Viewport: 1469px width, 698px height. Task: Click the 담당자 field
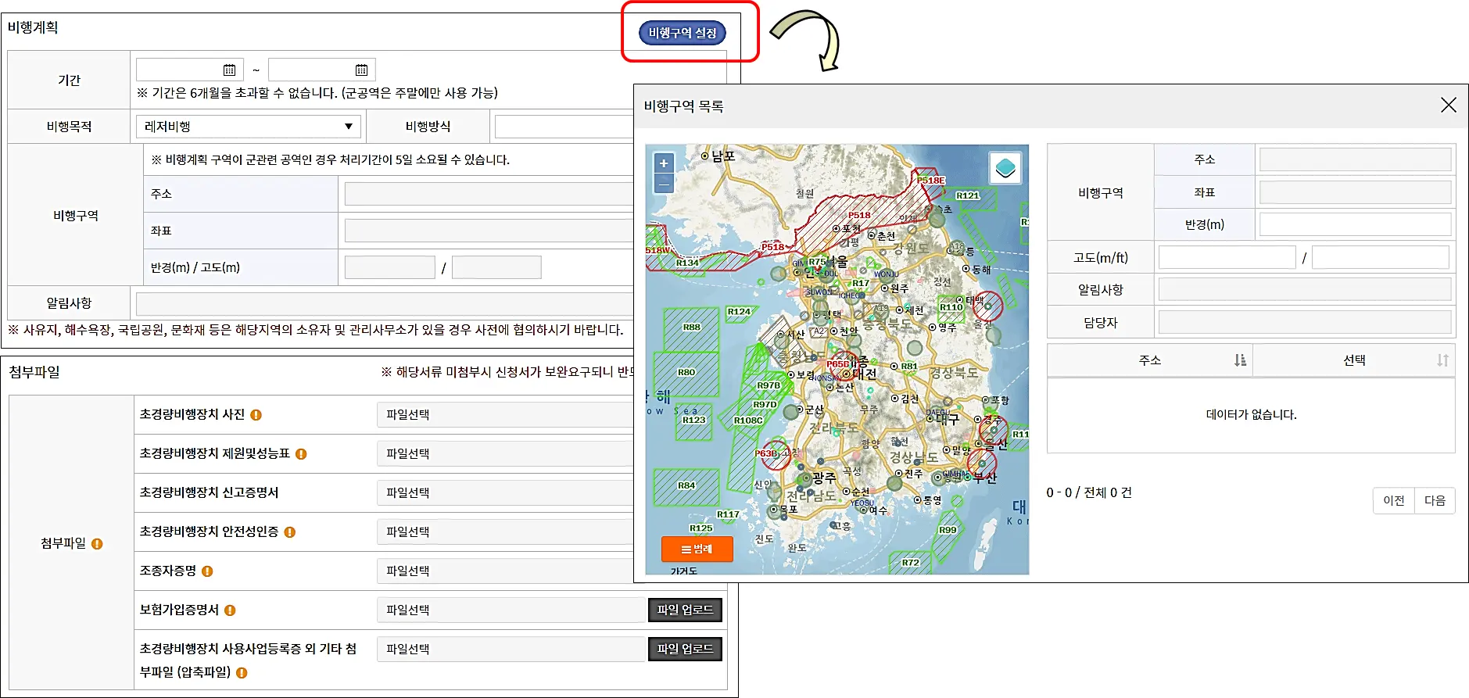click(x=1304, y=322)
